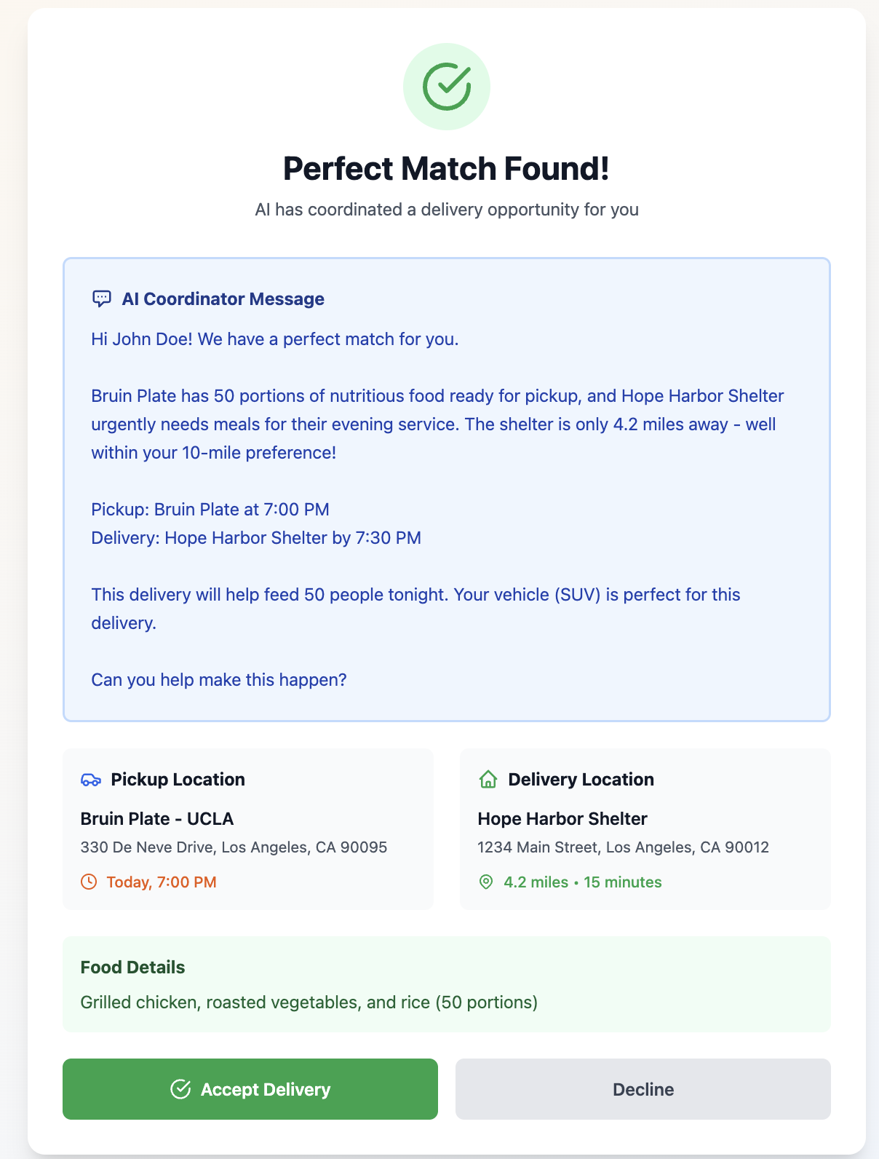Click the map pin icon beside distance
The width and height of the screenshot is (879, 1159).
click(486, 882)
